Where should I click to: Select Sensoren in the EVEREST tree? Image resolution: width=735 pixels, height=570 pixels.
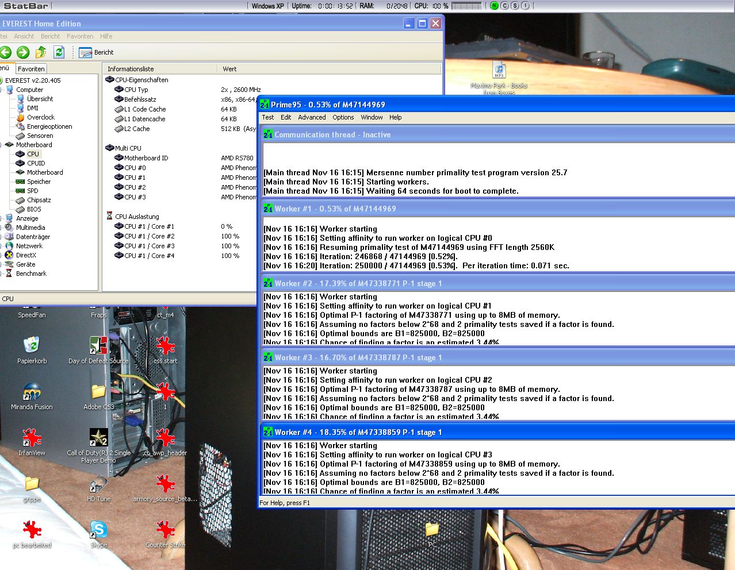pyautogui.click(x=40, y=136)
